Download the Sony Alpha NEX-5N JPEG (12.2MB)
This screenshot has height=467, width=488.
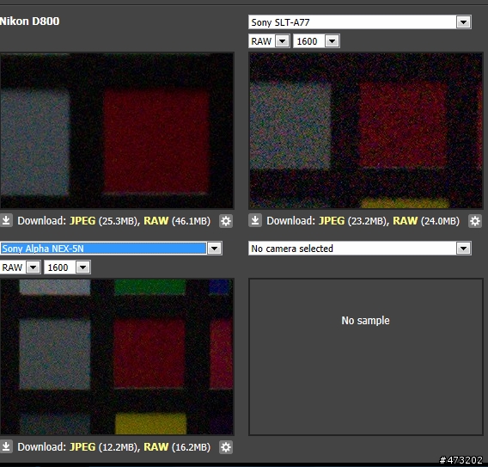(82, 446)
